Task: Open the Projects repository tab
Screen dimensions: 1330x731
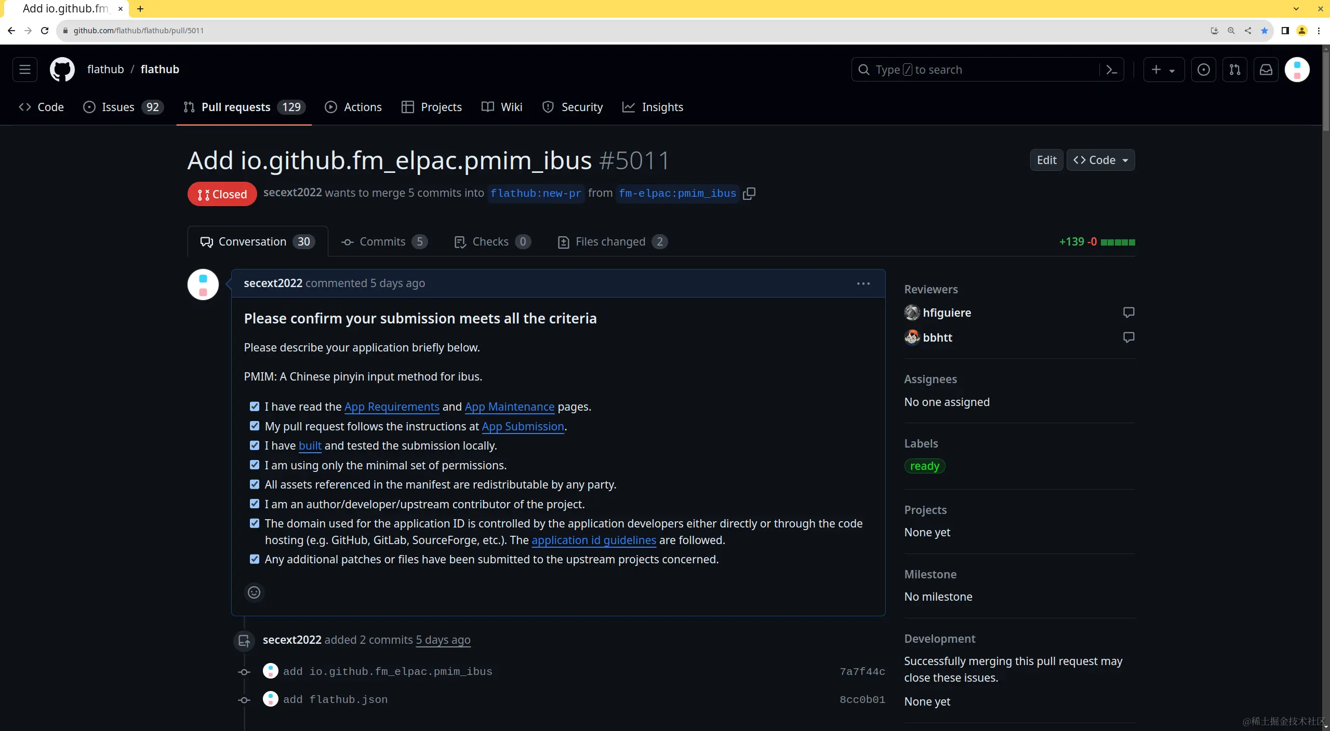Action: click(x=432, y=107)
